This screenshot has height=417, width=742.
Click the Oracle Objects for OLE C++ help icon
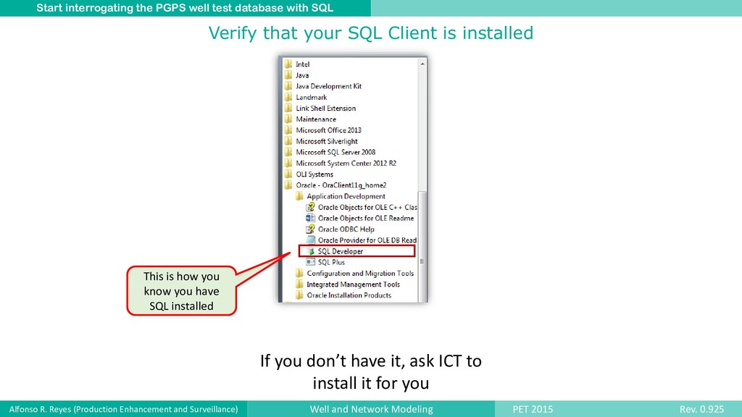click(x=310, y=206)
